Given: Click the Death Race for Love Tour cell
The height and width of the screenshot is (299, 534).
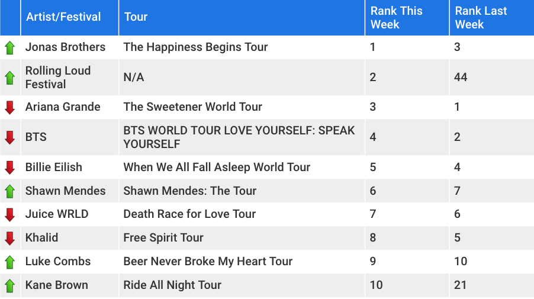Looking at the screenshot, I should [x=242, y=214].
